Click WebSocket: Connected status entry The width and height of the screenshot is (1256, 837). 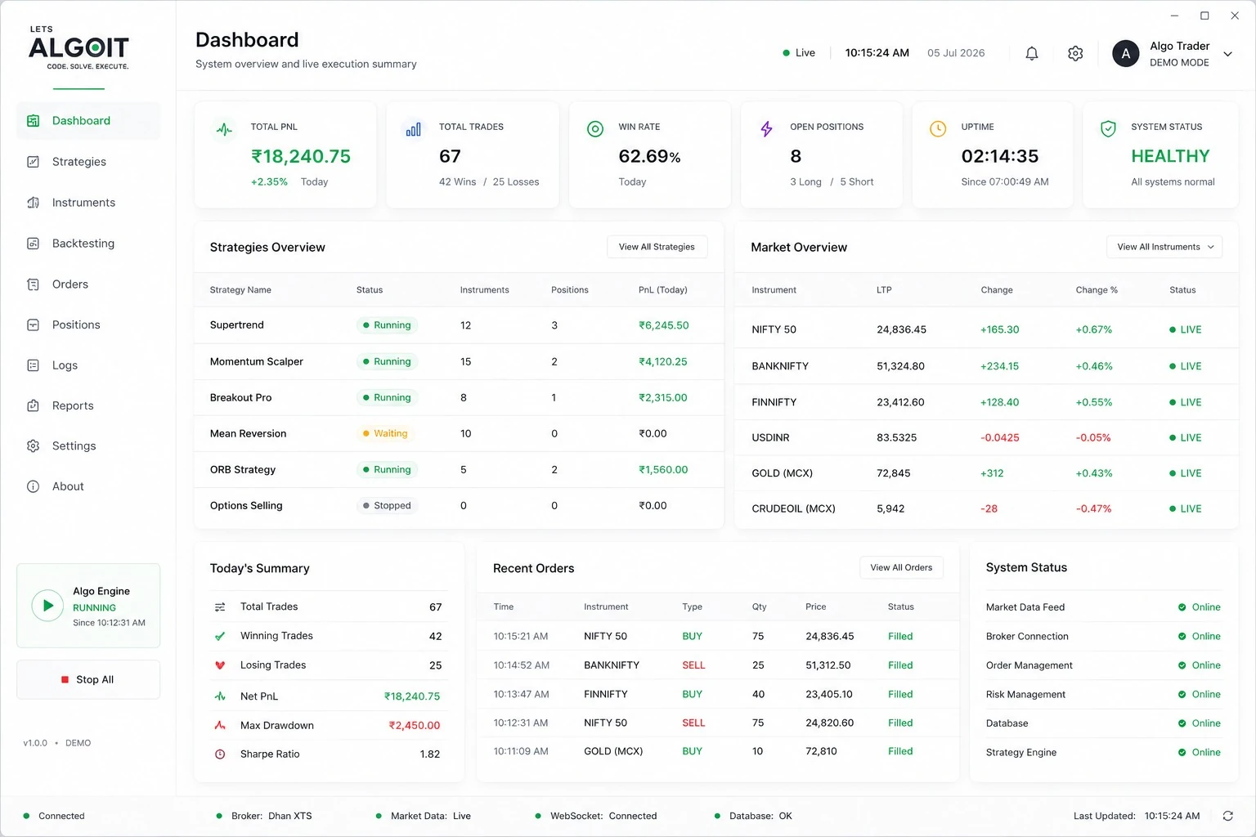[x=596, y=816]
